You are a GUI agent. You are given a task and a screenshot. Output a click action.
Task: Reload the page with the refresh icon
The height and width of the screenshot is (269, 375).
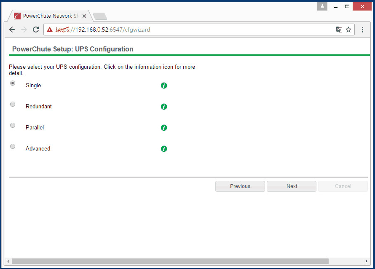36,30
